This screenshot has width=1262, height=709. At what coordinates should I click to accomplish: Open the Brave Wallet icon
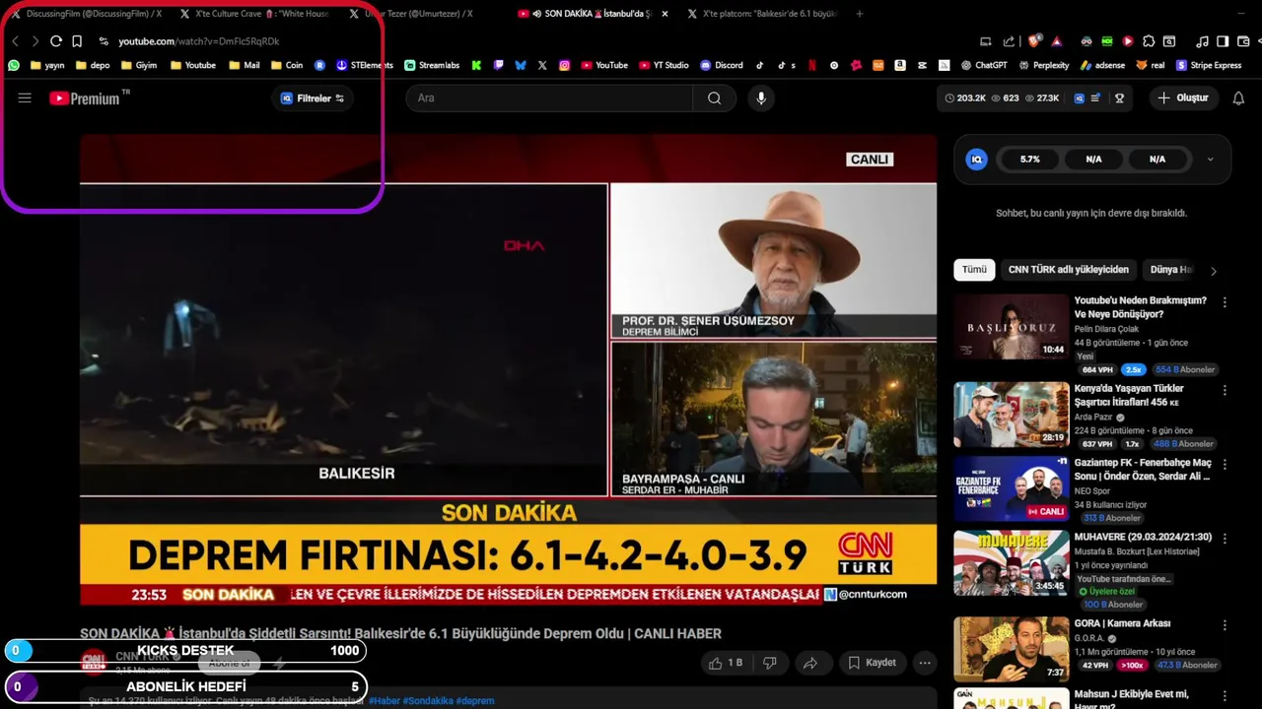click(1243, 41)
